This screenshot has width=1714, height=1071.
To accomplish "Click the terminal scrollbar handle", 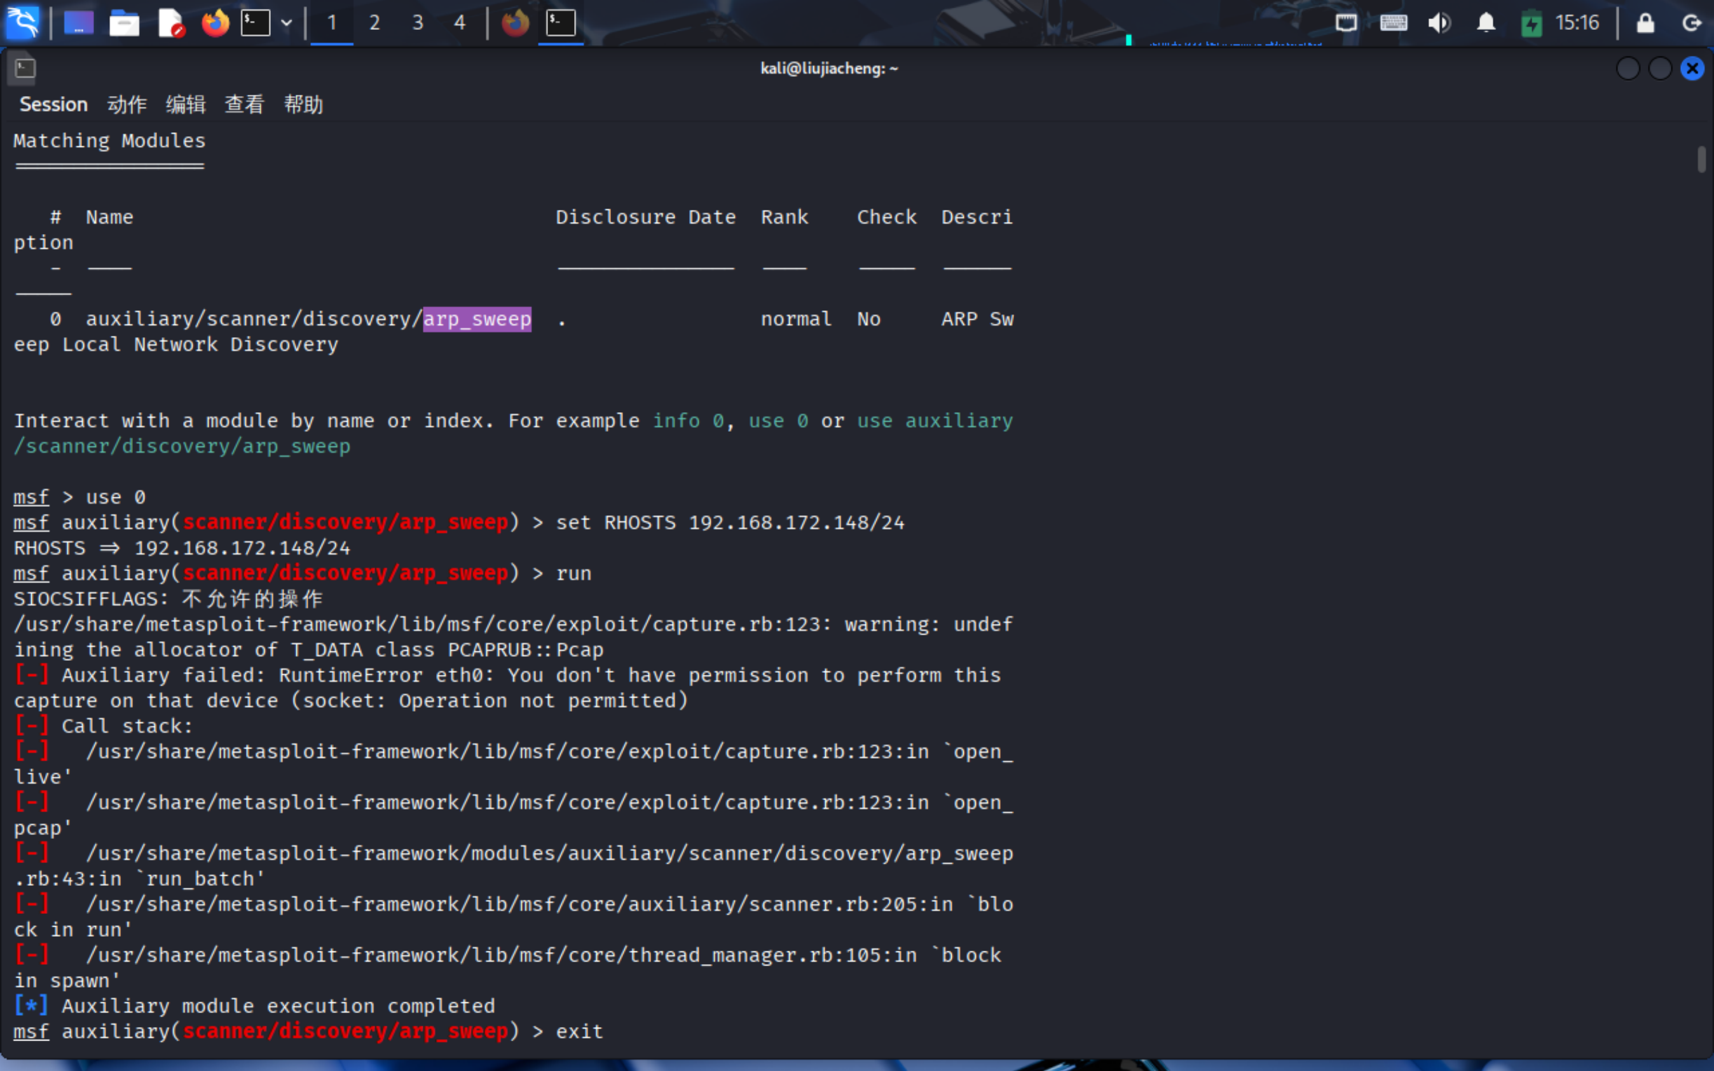I will point(1701,158).
